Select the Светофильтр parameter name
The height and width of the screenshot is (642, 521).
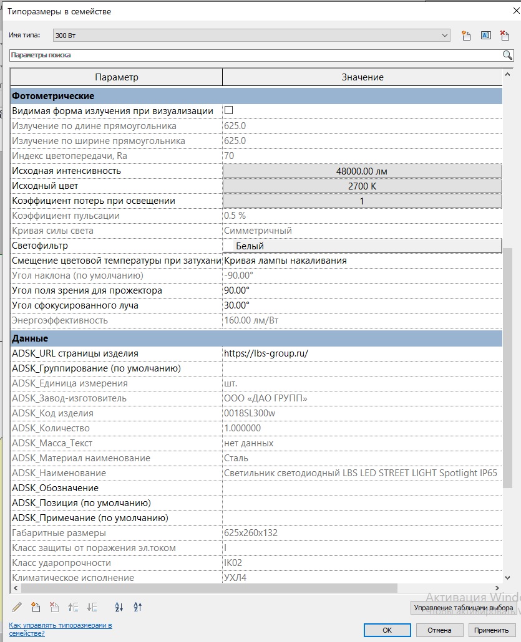(40, 246)
